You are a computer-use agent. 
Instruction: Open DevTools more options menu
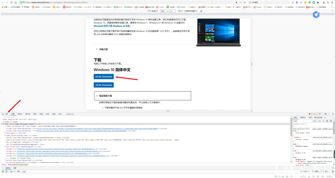point(329,114)
